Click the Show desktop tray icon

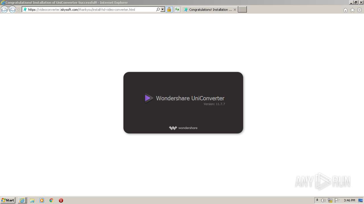click(x=361, y=200)
